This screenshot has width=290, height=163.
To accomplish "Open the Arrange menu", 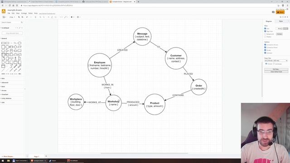I will 24,13.
